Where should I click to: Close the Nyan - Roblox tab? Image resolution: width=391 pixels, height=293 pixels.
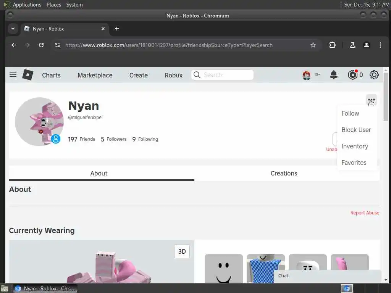[x=103, y=29]
